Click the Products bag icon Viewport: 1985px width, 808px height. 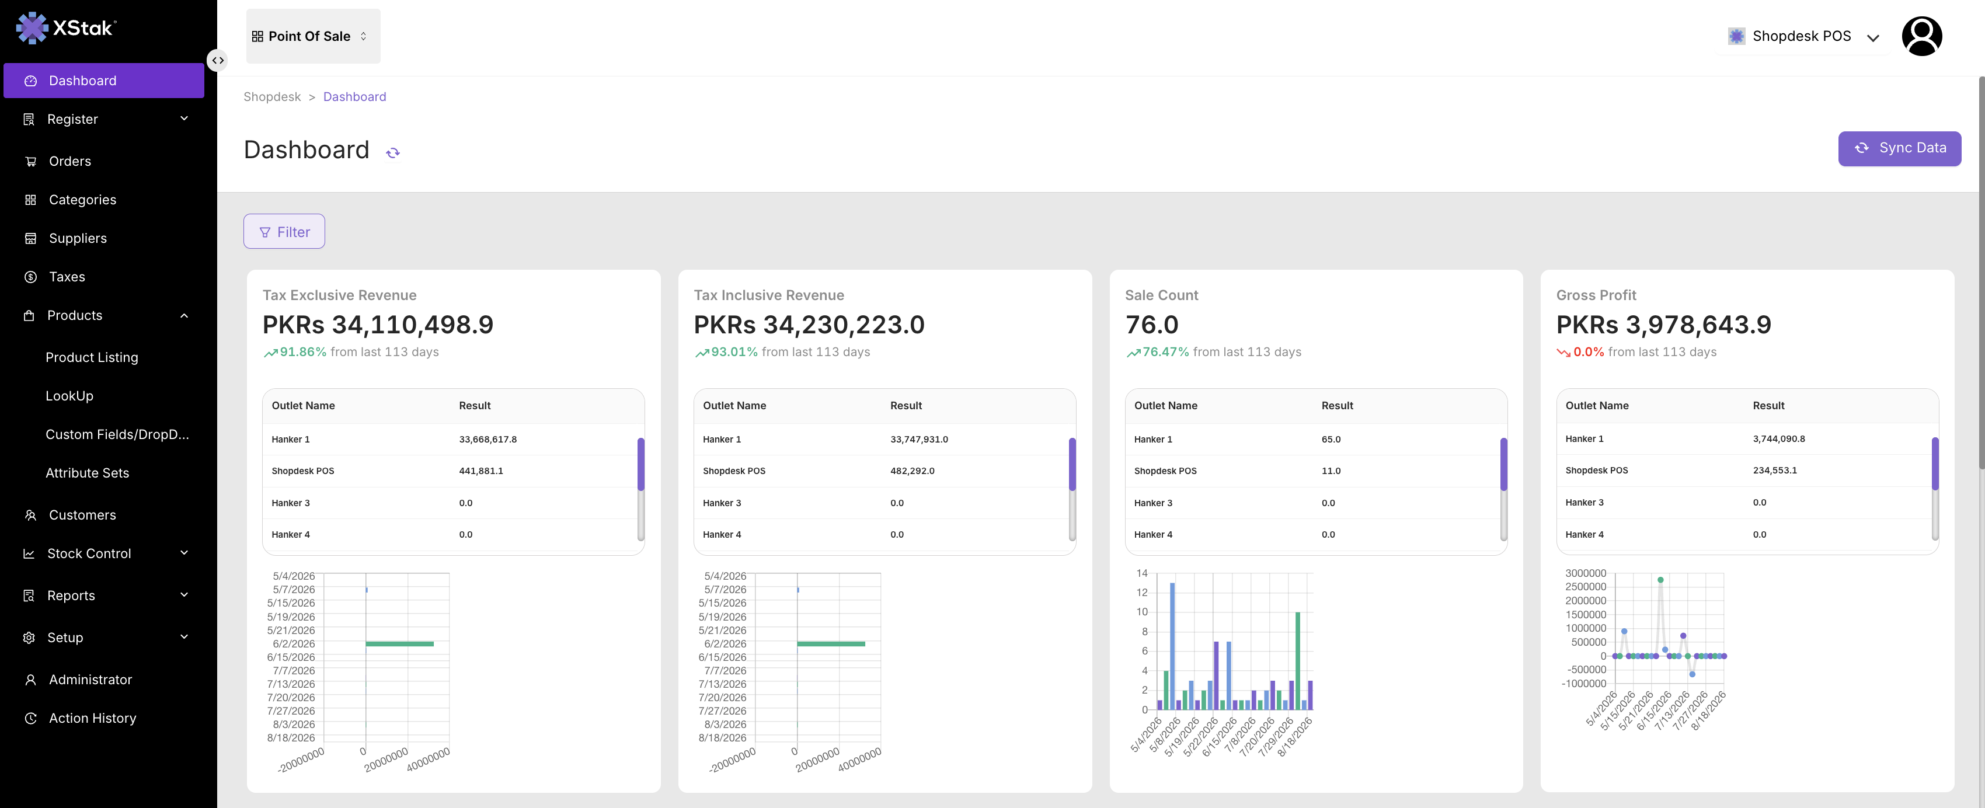[29, 315]
